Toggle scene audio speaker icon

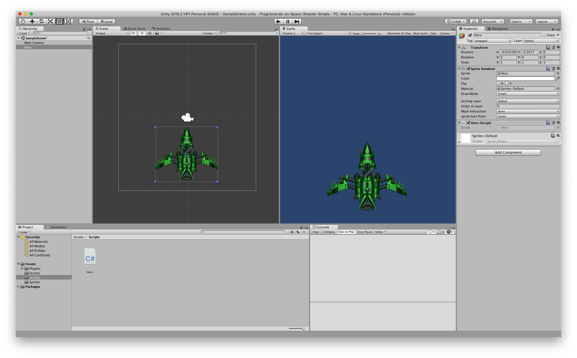click(x=149, y=33)
